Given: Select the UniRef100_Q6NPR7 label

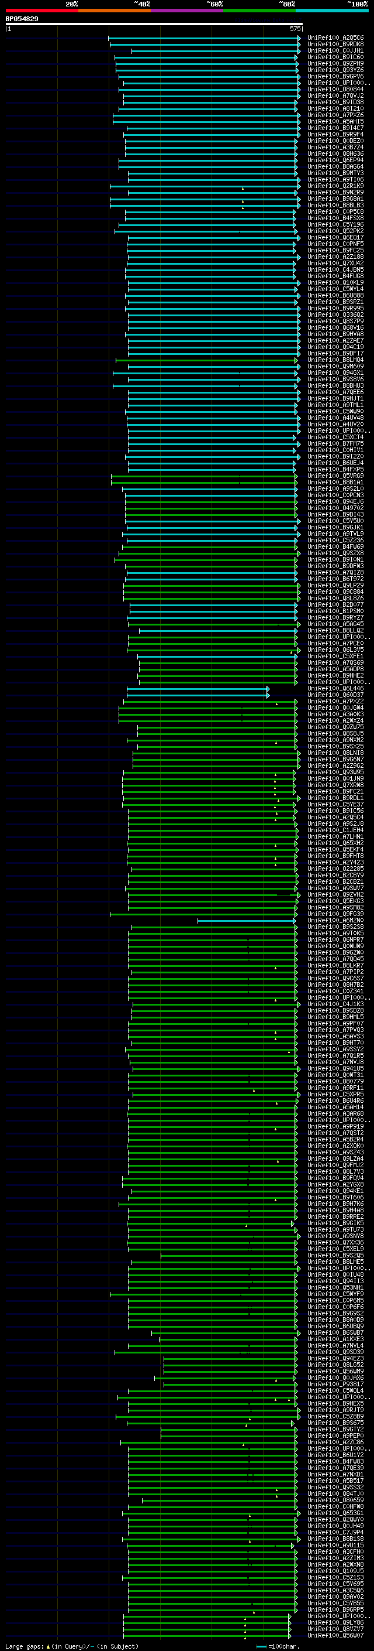Looking at the screenshot, I should [x=335, y=939].
